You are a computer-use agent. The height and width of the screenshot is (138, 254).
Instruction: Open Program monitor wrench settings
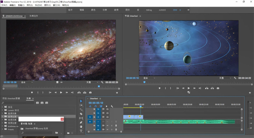235,78
